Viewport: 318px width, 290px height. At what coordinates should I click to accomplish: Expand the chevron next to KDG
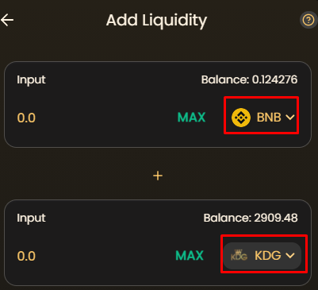point(290,256)
